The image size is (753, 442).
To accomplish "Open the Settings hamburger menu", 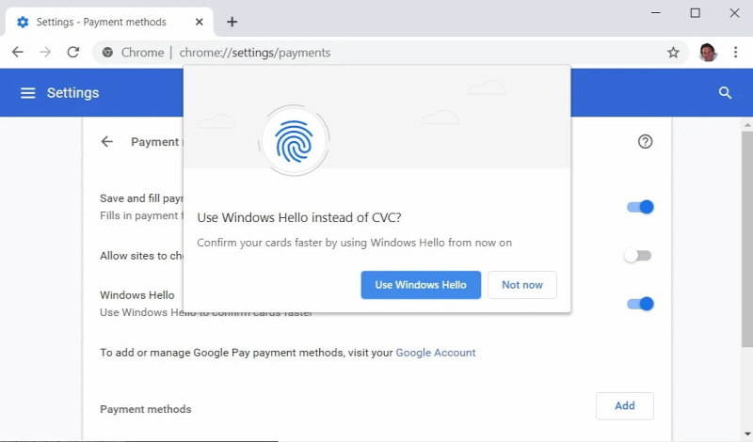I will click(x=28, y=92).
